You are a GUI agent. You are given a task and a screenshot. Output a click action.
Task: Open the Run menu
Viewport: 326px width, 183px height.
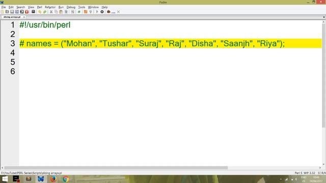tap(61, 7)
